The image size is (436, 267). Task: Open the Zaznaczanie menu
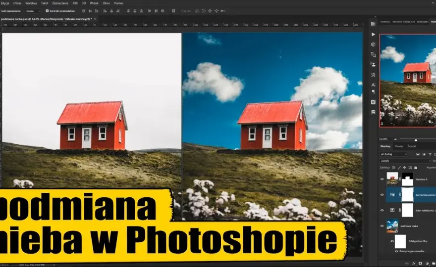tap(60, 3)
